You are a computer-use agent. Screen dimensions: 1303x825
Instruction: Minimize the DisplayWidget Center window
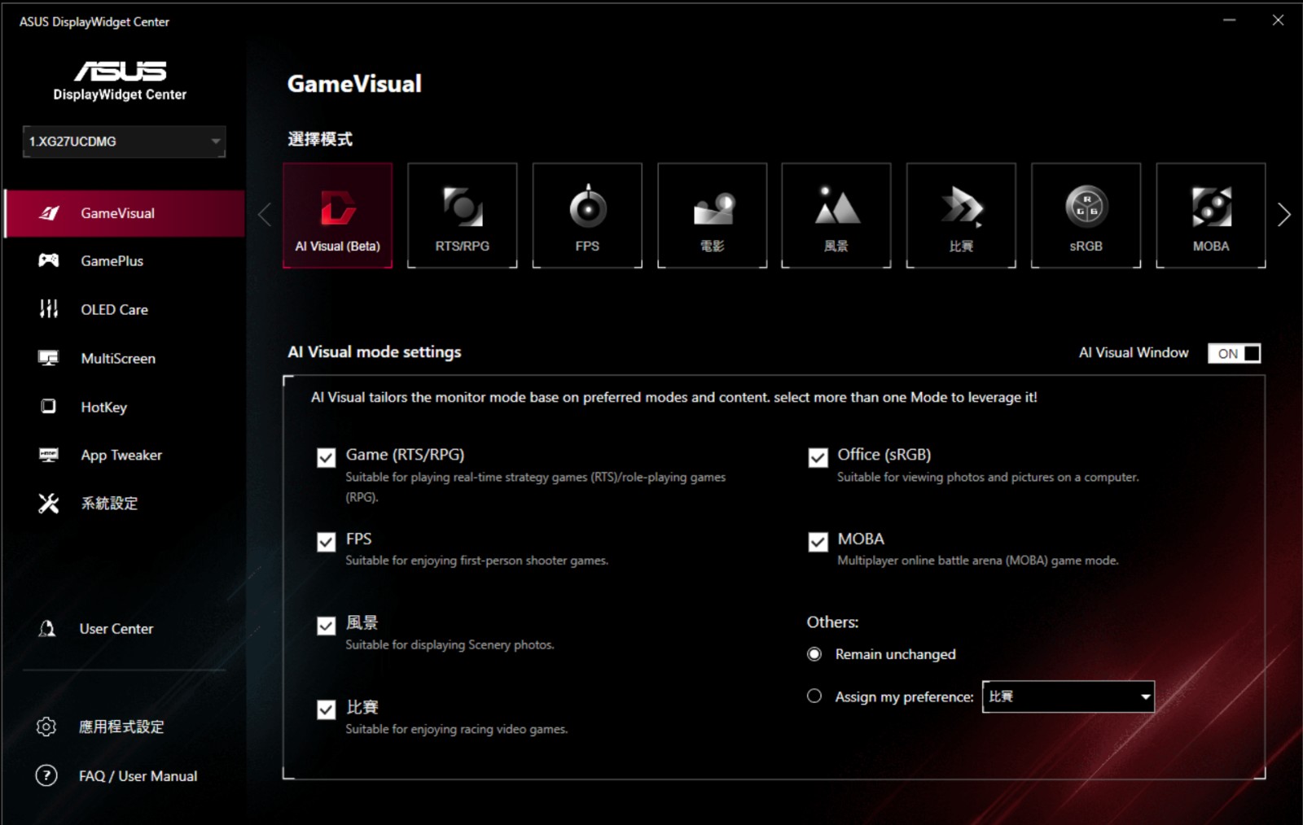(x=1230, y=20)
